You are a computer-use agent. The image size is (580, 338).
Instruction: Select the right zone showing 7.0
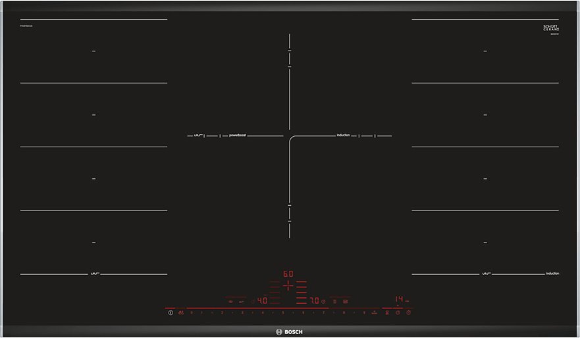(315, 301)
